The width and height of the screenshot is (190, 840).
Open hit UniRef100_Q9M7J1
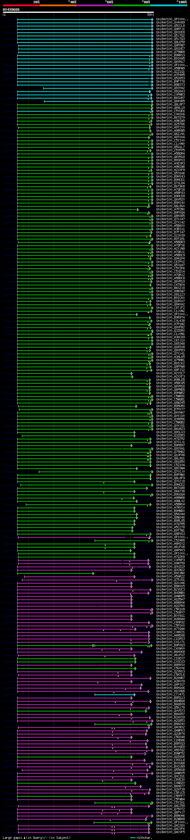pos(170,29)
